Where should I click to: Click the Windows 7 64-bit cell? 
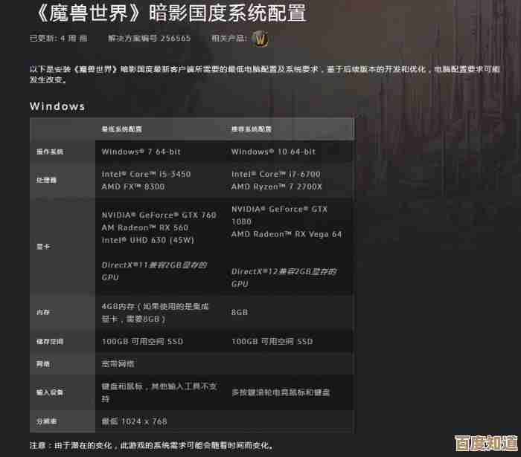[x=141, y=152]
